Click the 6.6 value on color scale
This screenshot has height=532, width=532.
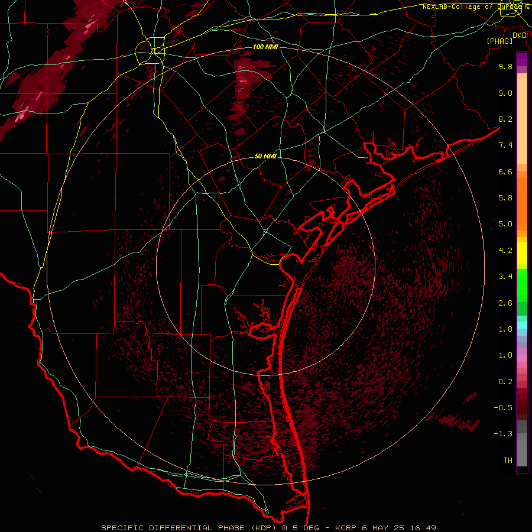pos(505,171)
